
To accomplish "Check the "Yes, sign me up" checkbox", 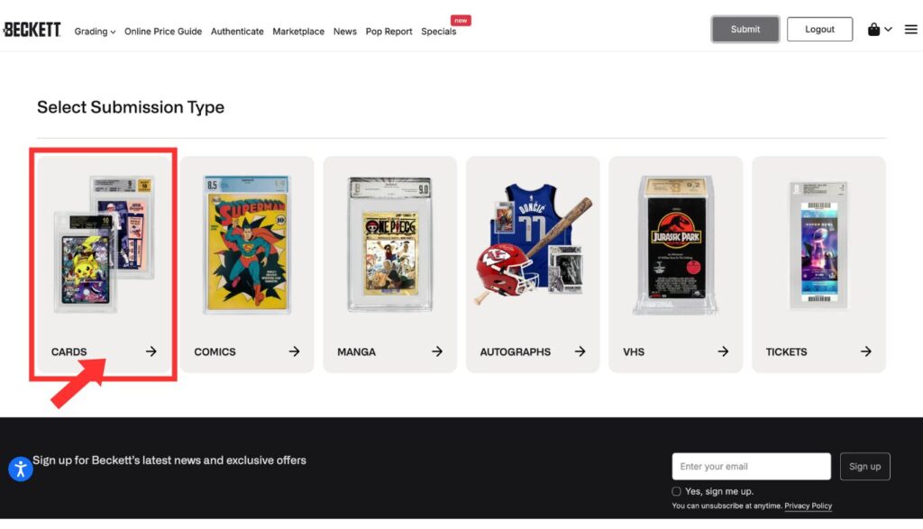I will coord(676,491).
